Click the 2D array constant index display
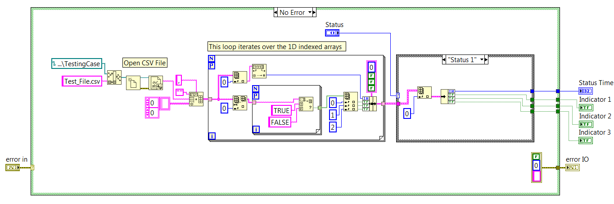 pos(151,107)
